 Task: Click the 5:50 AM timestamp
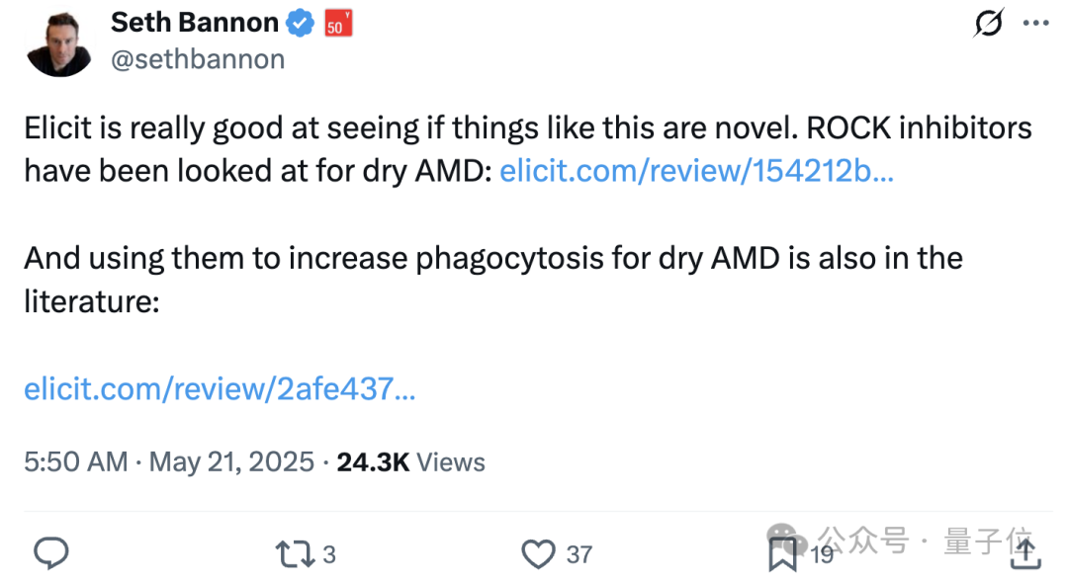coord(75,462)
